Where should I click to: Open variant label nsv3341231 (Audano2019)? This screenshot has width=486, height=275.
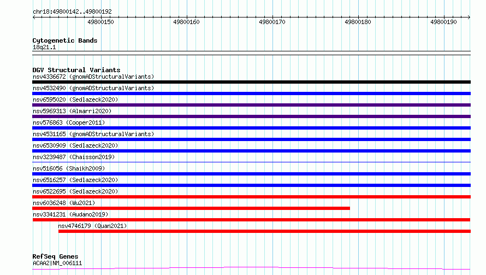tap(70, 214)
